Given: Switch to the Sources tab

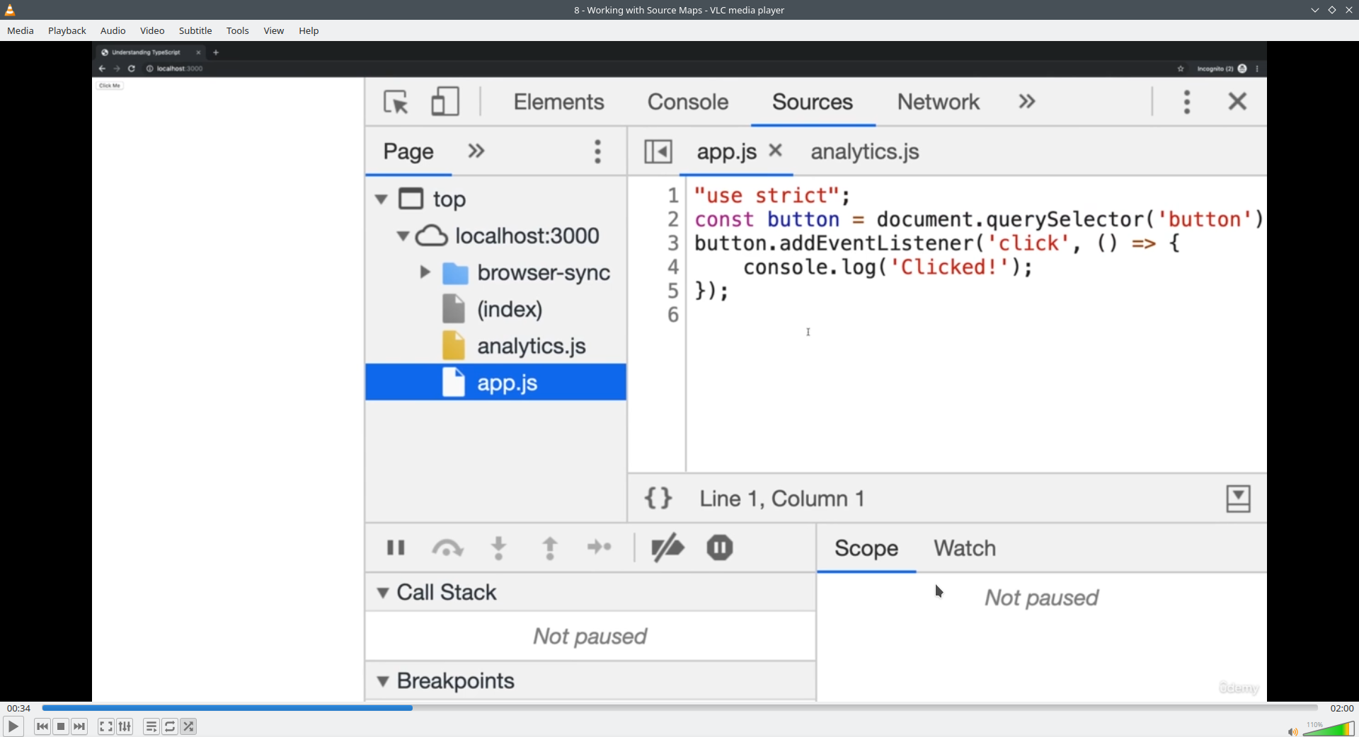Looking at the screenshot, I should click(x=813, y=102).
